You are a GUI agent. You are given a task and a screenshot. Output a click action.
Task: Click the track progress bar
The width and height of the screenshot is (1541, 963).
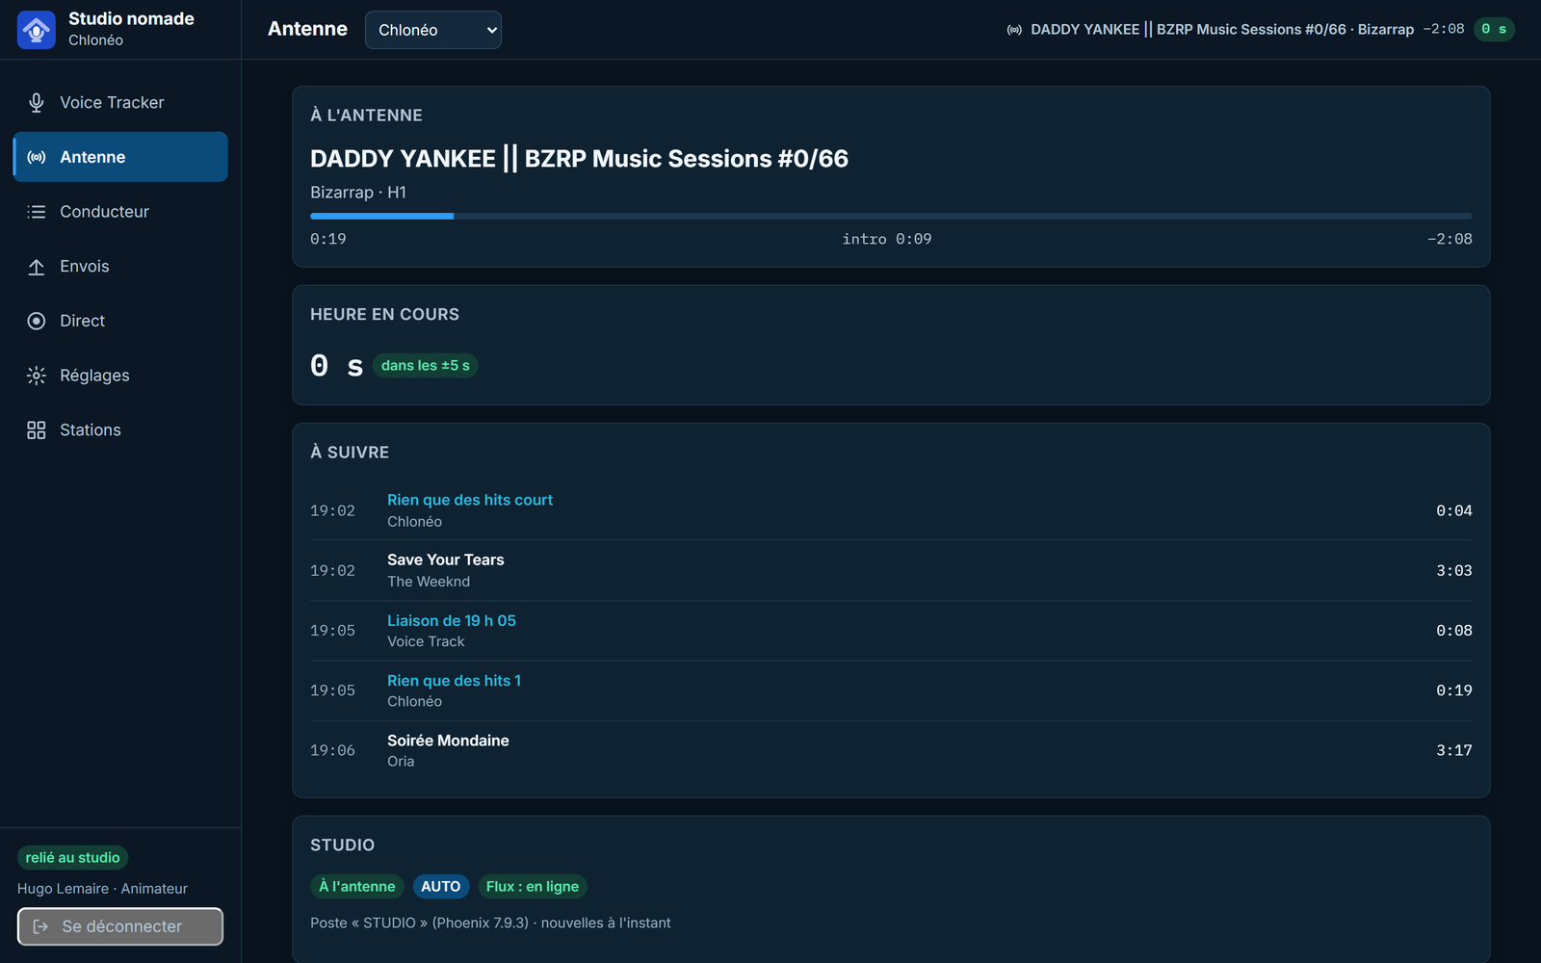click(891, 217)
